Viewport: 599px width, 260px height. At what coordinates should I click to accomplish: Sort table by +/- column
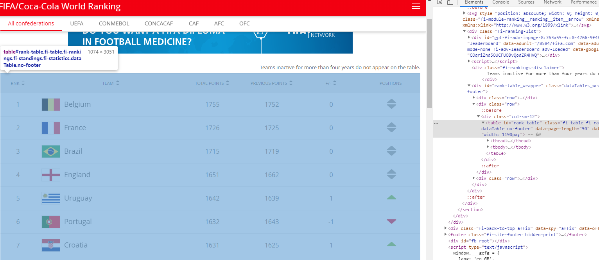point(331,83)
